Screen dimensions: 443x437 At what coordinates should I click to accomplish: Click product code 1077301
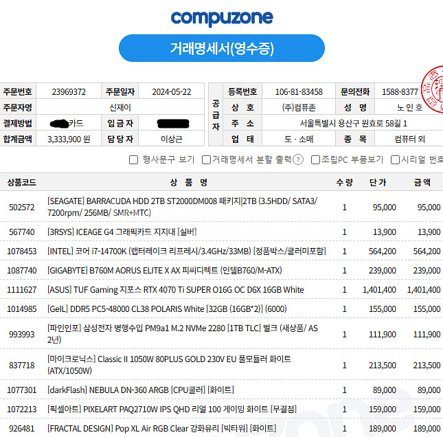tap(22, 390)
